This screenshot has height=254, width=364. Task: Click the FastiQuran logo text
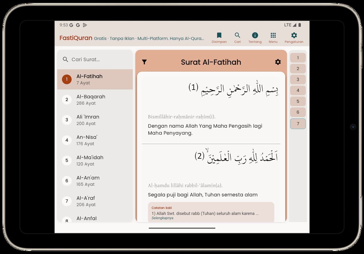[76, 38]
